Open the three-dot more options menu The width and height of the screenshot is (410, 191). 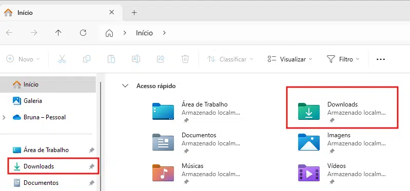pyautogui.click(x=380, y=59)
